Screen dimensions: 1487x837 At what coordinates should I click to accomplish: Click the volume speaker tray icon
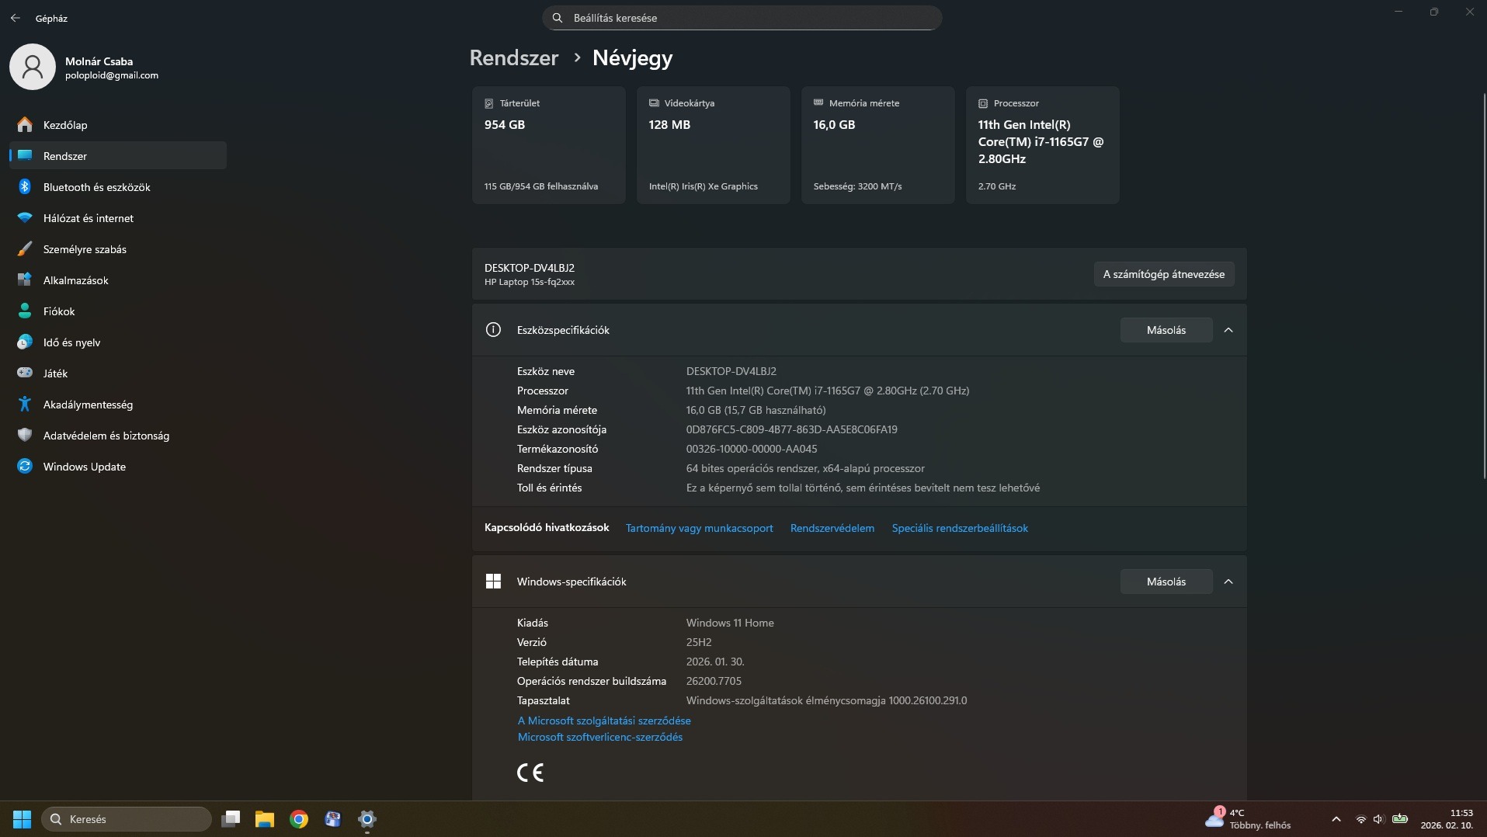click(1378, 819)
